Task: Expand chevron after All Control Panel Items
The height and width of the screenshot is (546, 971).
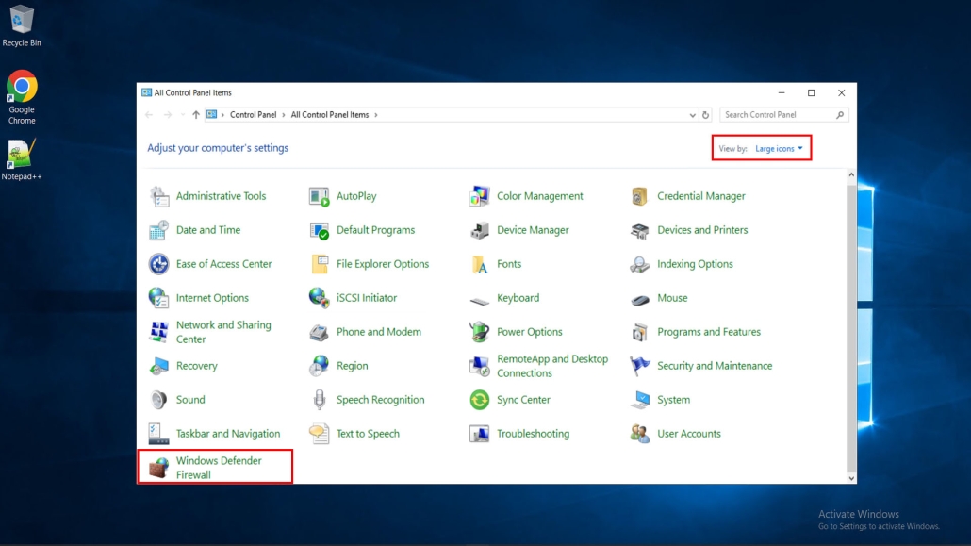Action: (376, 115)
